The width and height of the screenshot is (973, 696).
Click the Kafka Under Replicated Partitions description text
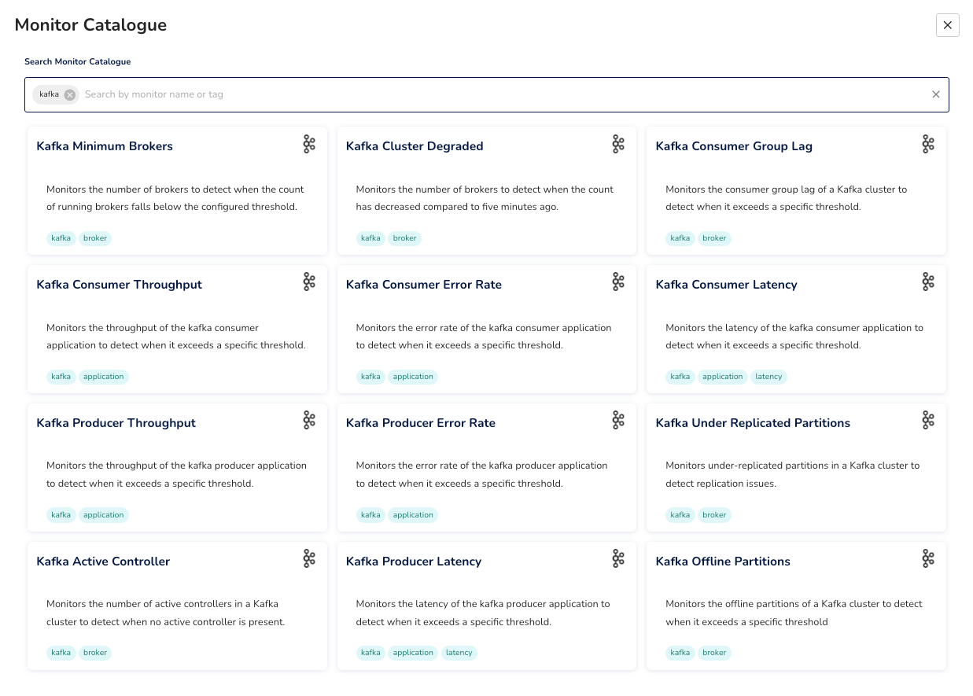(x=793, y=474)
